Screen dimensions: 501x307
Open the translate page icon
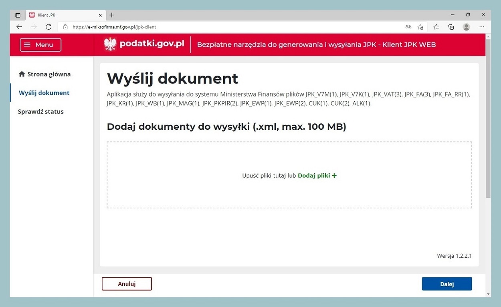pos(408,26)
